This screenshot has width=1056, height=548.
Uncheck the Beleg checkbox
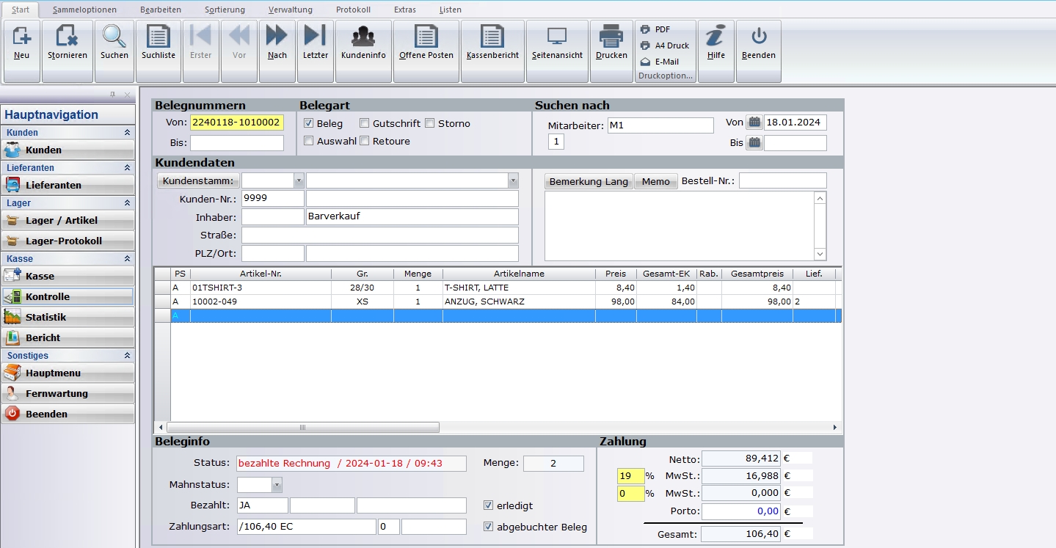(x=309, y=123)
